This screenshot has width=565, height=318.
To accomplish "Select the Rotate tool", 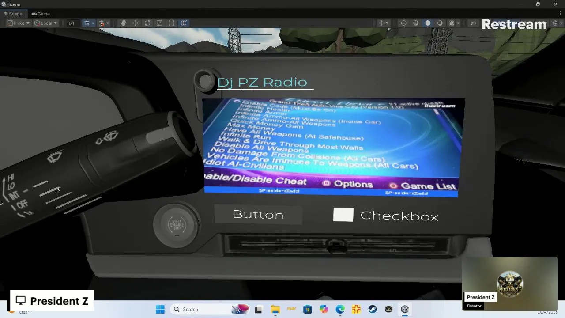I will [147, 23].
